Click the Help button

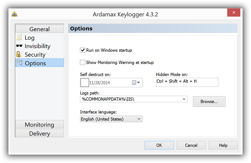[x=223, y=145]
